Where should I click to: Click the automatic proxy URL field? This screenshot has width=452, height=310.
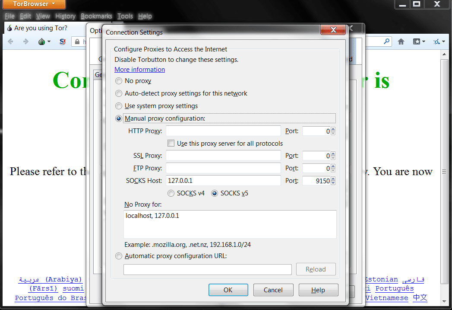[x=208, y=269]
